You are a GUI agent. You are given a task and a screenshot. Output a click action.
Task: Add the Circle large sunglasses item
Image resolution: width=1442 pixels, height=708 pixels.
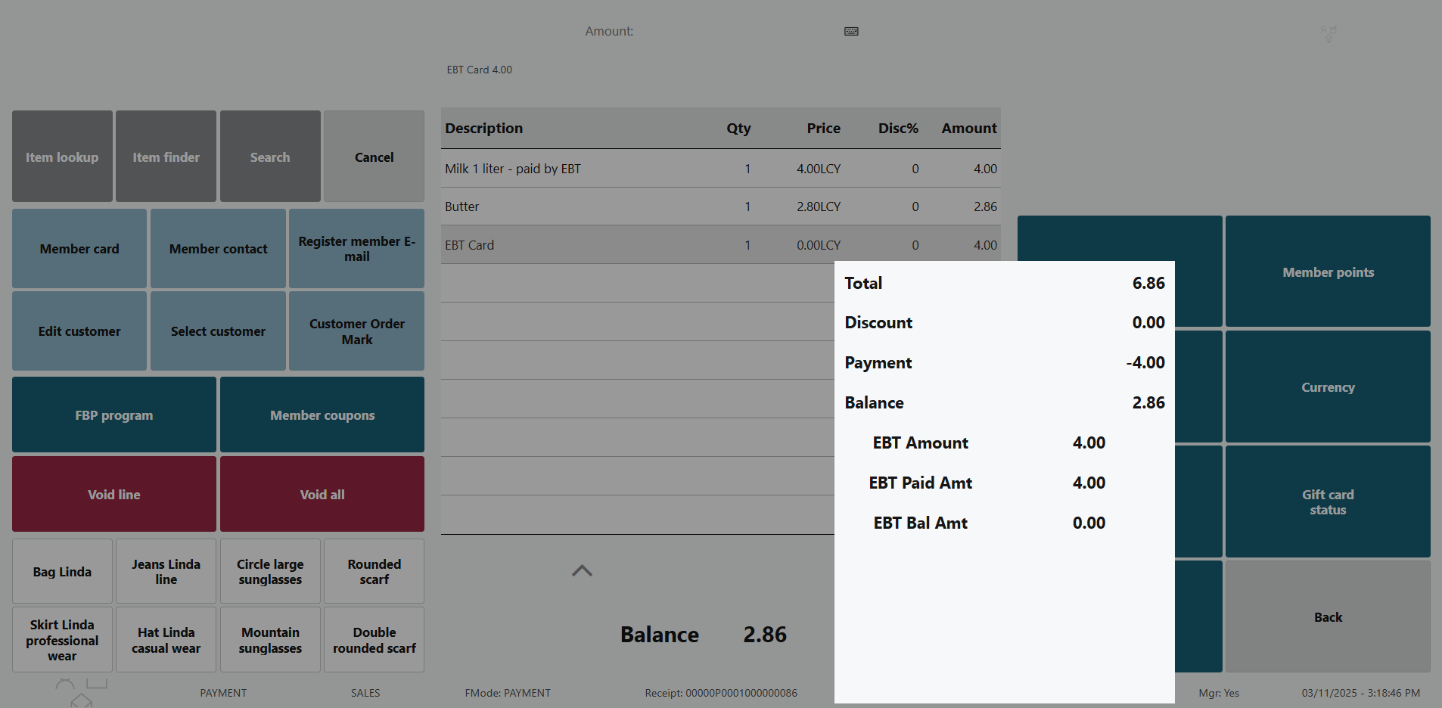click(270, 572)
